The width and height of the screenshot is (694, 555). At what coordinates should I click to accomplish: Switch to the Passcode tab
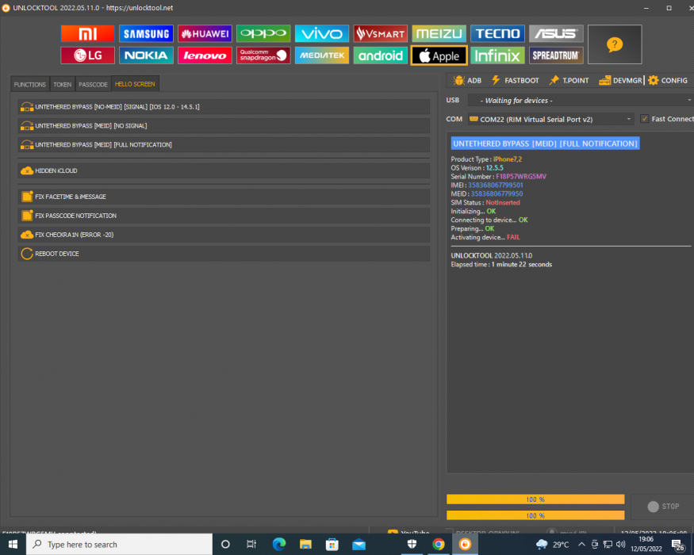pos(93,84)
